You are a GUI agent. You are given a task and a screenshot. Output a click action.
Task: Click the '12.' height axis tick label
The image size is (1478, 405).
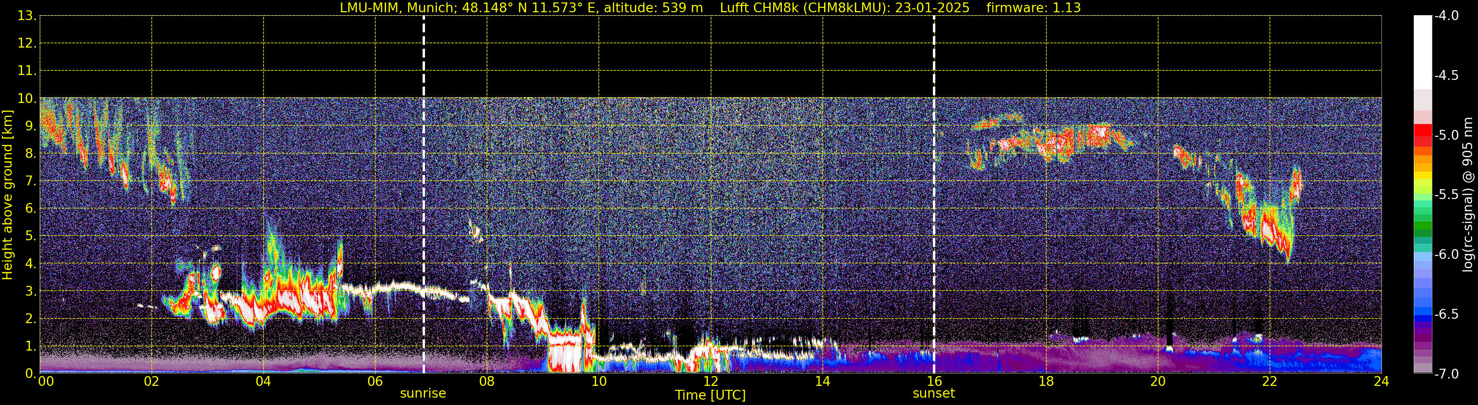click(27, 44)
